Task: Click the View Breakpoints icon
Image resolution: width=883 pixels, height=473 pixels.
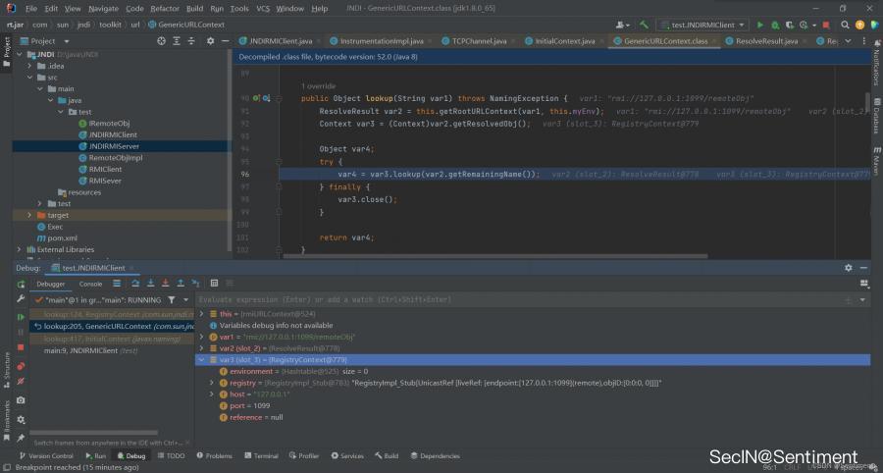Action: point(21,365)
